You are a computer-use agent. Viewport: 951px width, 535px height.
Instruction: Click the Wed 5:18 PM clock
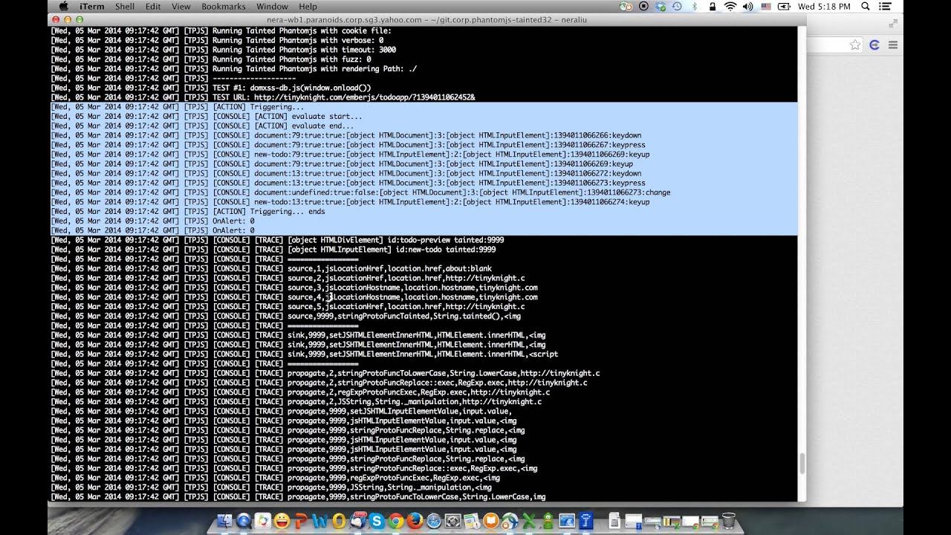pos(824,6)
